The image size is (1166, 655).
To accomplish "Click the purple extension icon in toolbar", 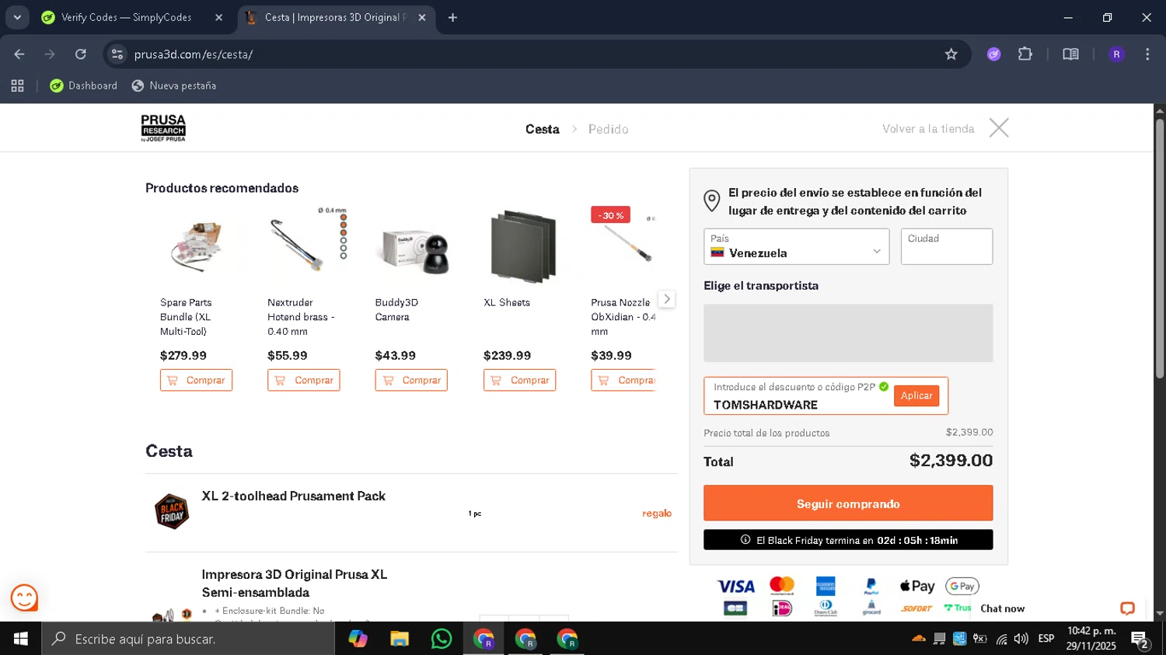I will (x=993, y=54).
